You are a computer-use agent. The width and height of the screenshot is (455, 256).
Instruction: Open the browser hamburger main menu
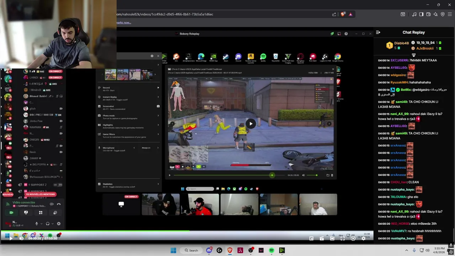[450, 14]
